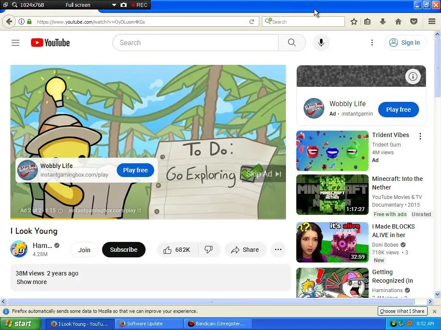Open Getting Recognized video title

click(x=393, y=276)
